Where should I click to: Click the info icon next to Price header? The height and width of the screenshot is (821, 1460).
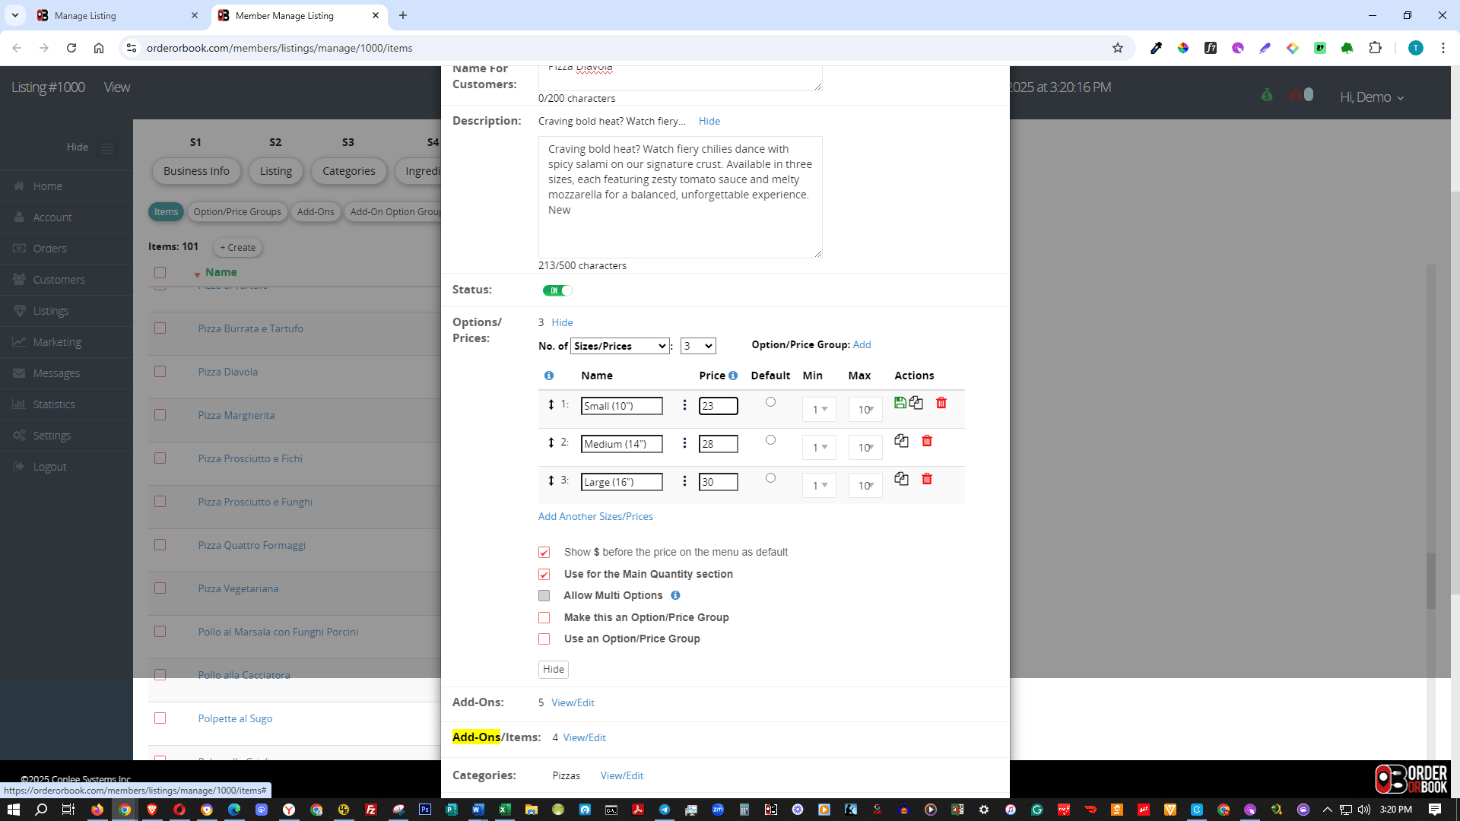point(733,376)
